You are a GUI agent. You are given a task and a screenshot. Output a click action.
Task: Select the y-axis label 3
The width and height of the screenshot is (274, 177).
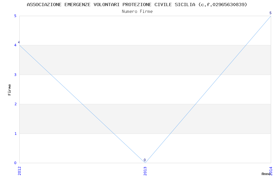[x=15, y=75]
